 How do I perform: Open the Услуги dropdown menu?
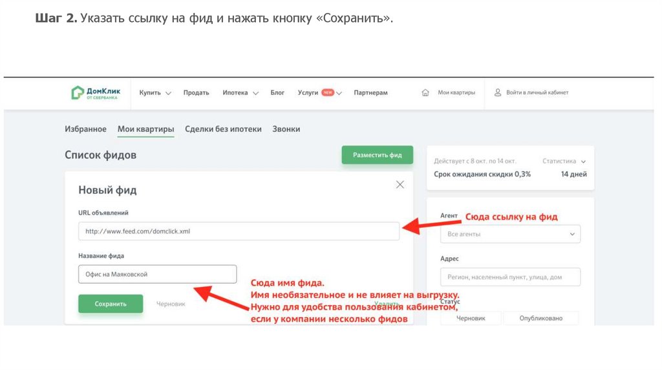pos(319,93)
